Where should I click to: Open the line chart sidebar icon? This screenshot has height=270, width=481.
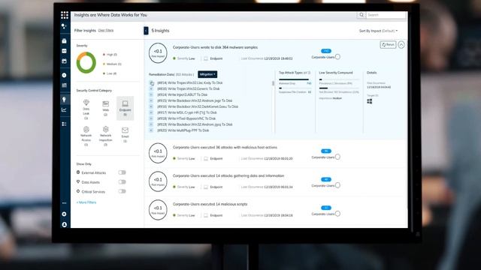pyautogui.click(x=64, y=109)
